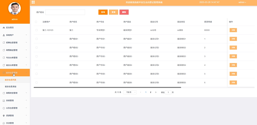The width and height of the screenshot is (257, 125).
Task: Open 就业信息添加 submenu item
Action: [11, 87]
